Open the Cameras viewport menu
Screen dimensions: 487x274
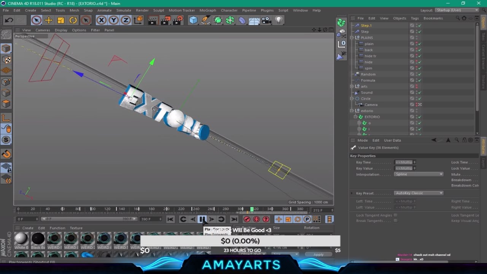[x=43, y=30]
